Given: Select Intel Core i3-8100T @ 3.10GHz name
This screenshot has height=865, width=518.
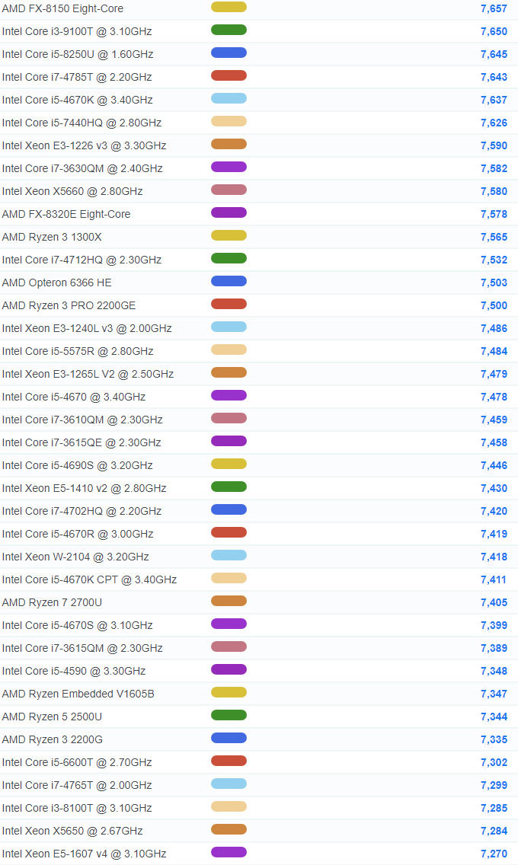Looking at the screenshot, I should 77,808.
